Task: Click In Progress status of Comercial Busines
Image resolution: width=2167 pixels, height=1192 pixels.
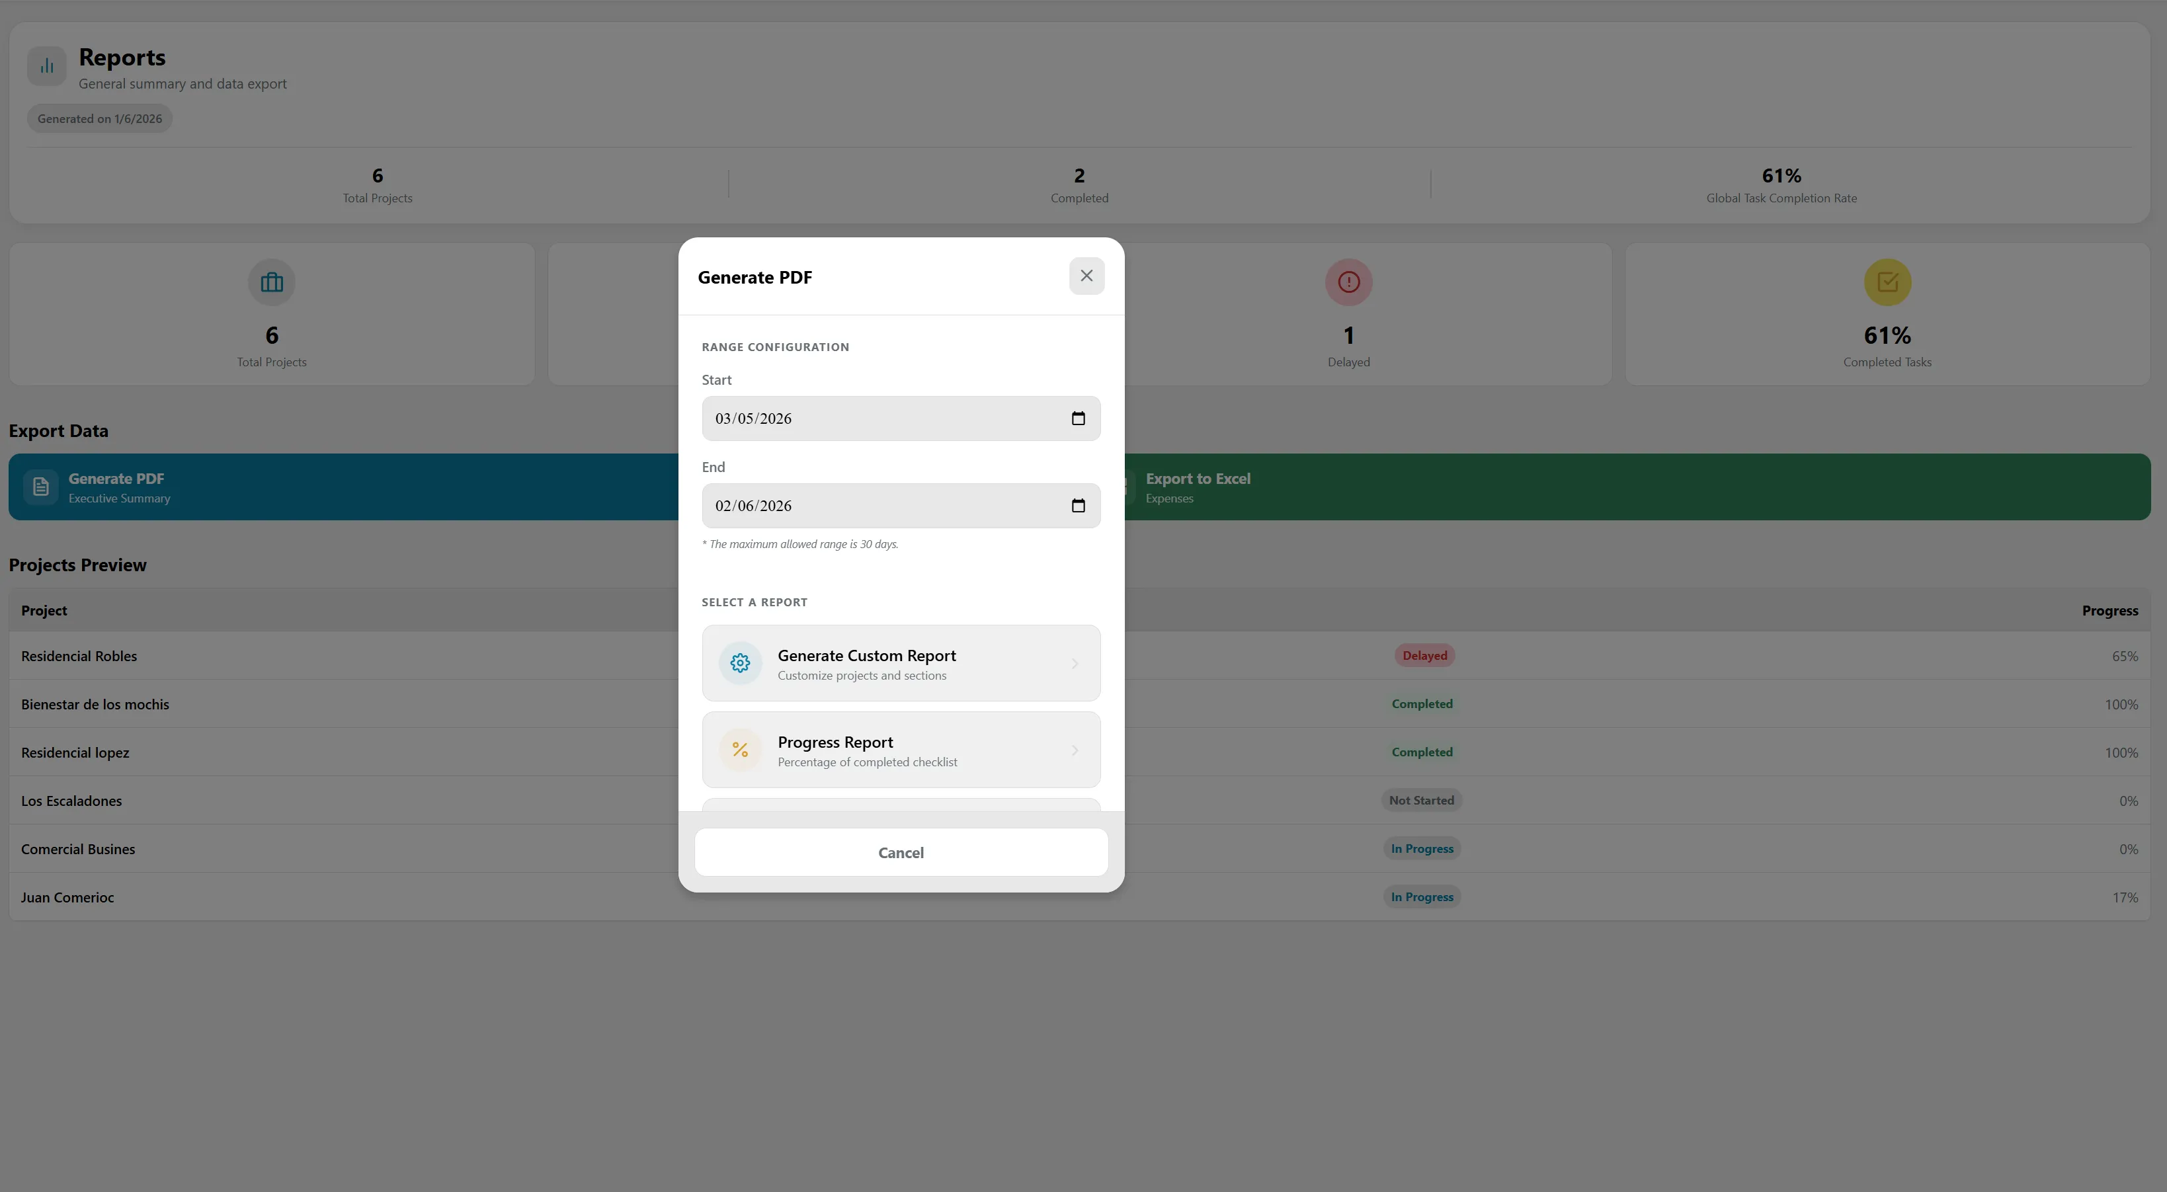Action: (1422, 849)
